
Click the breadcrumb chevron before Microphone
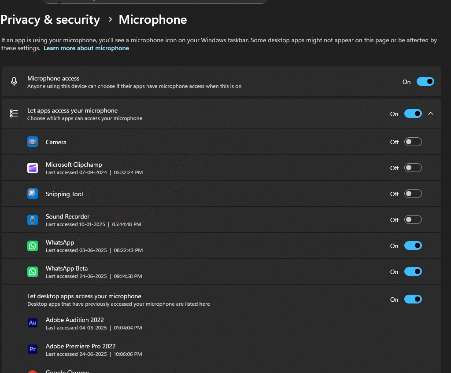[x=110, y=19]
